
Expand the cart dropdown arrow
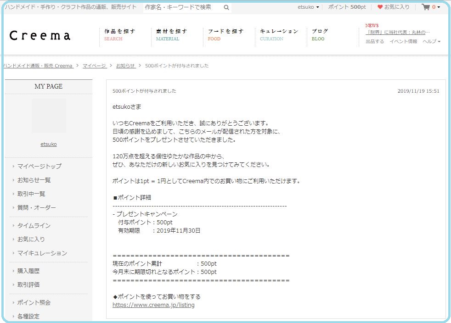pos(439,7)
